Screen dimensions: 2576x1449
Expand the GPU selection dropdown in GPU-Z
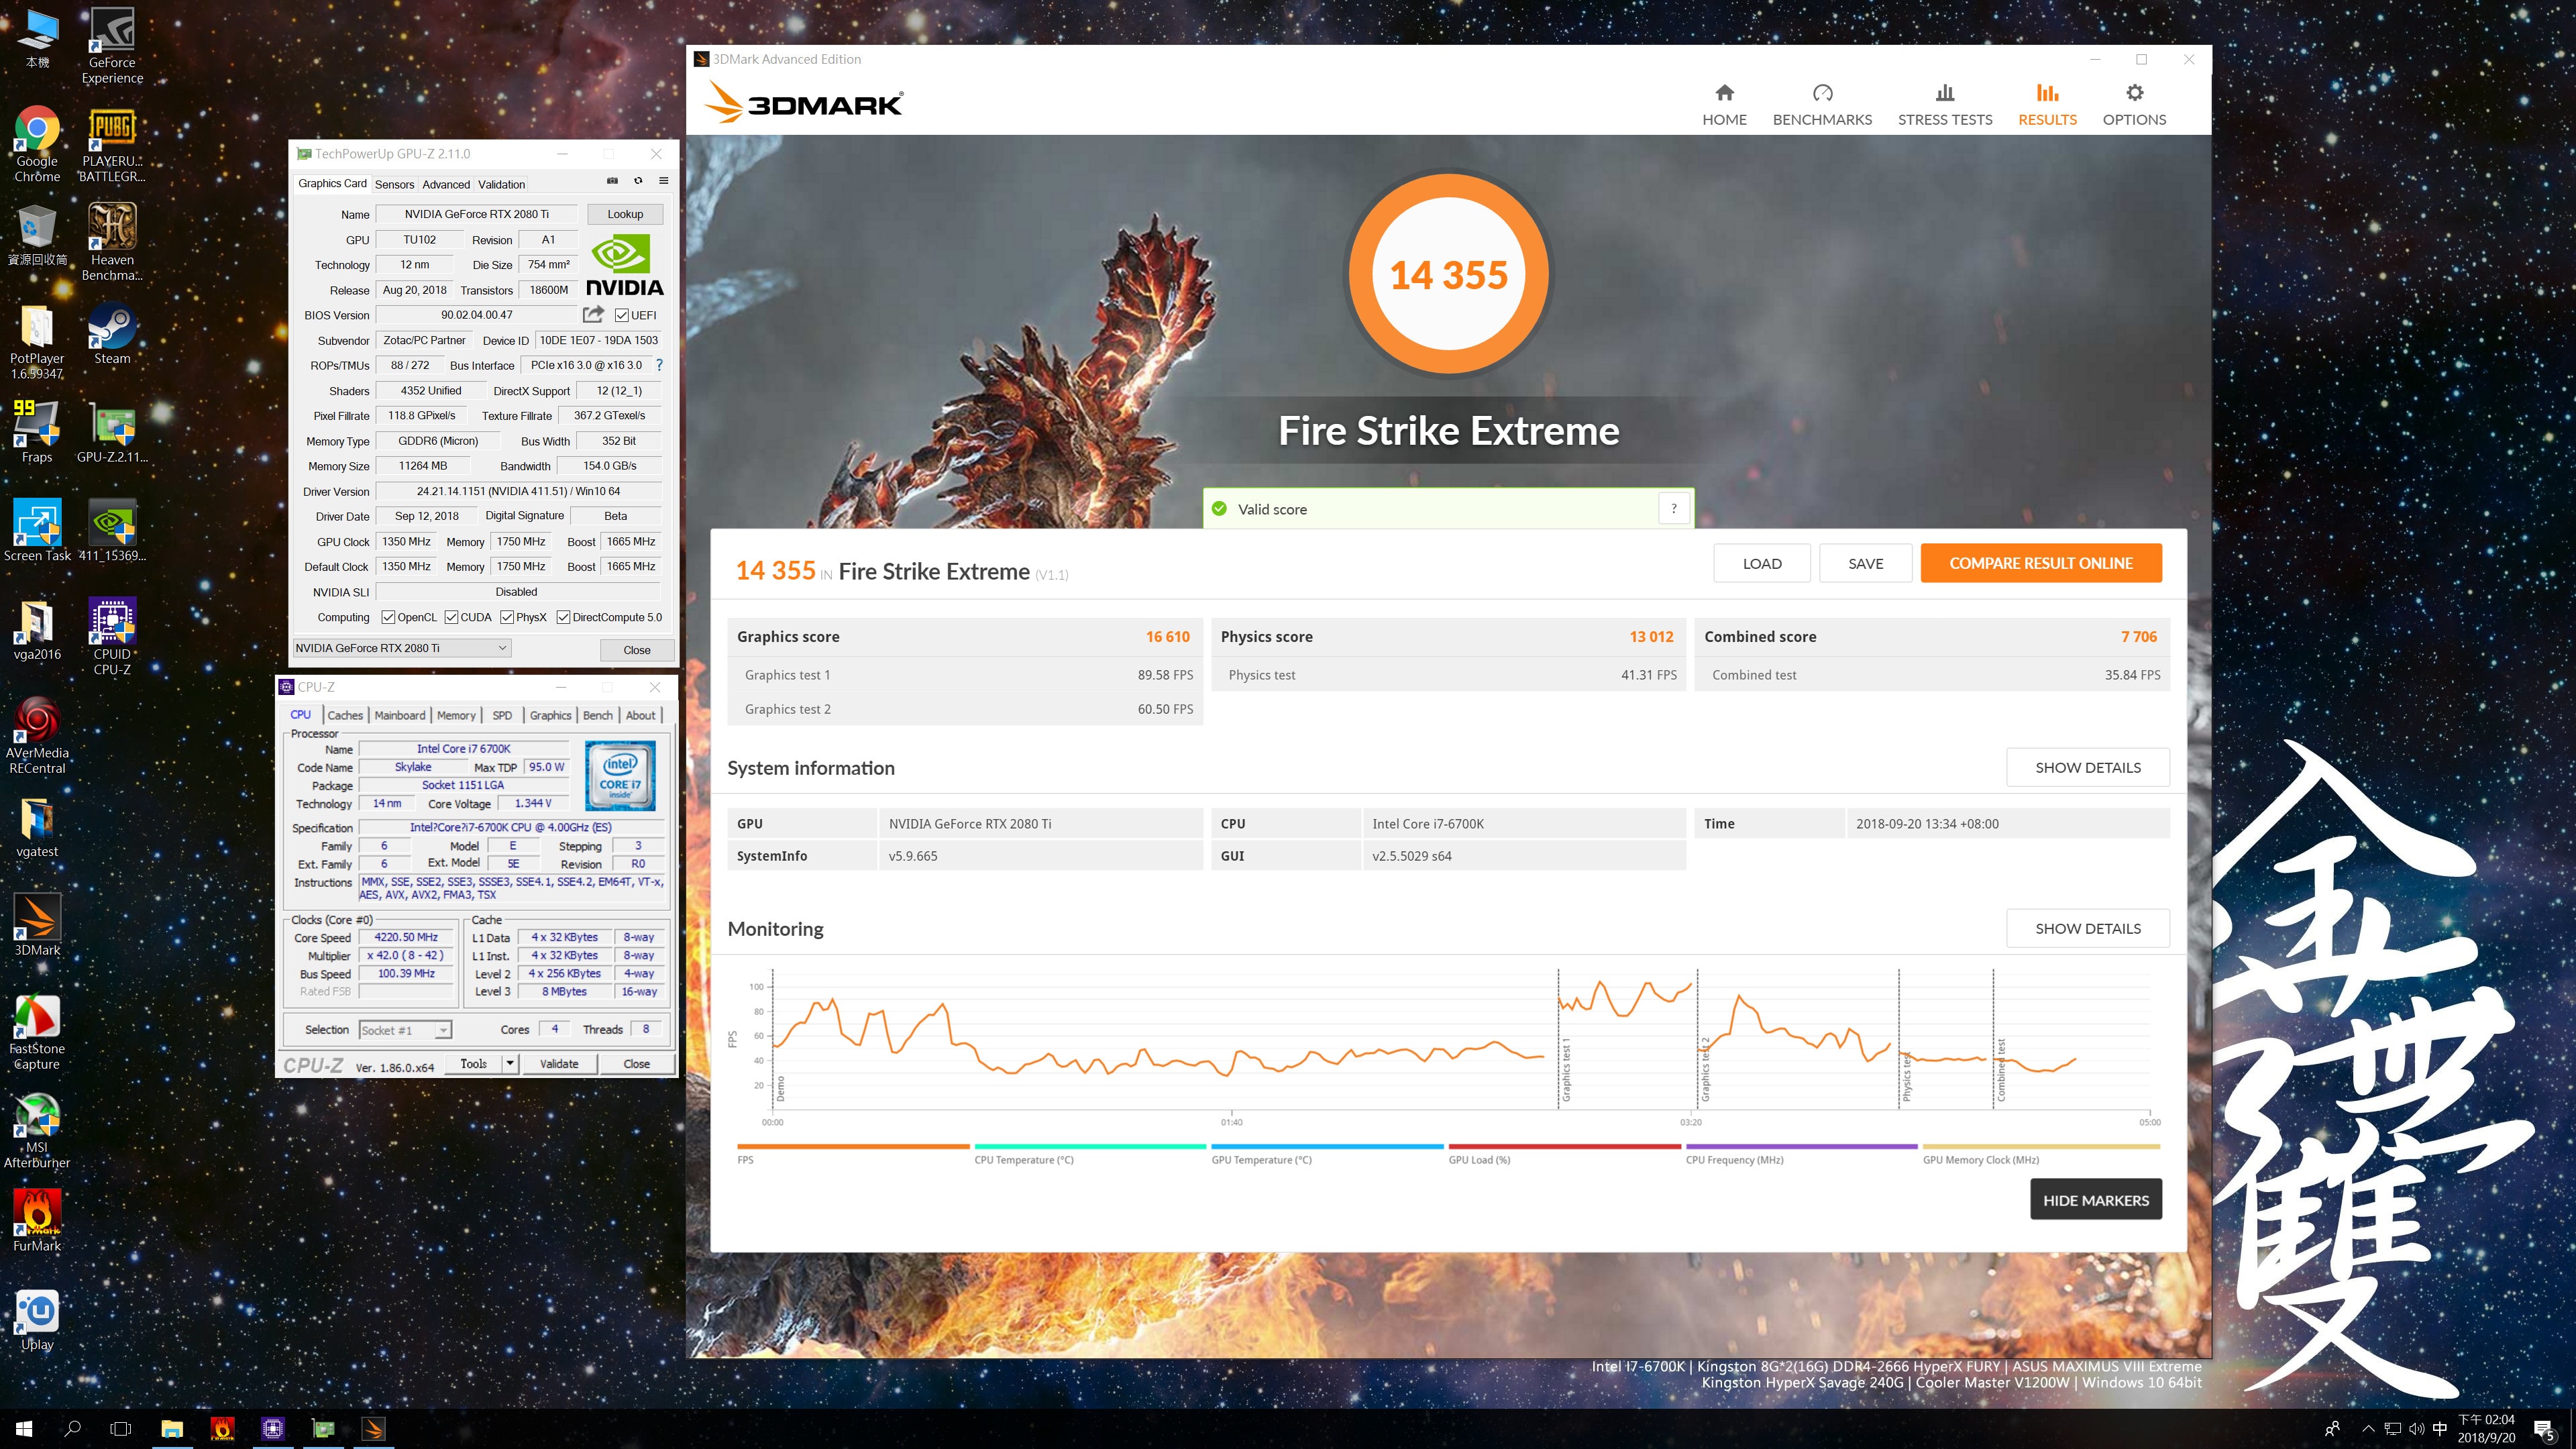502,648
